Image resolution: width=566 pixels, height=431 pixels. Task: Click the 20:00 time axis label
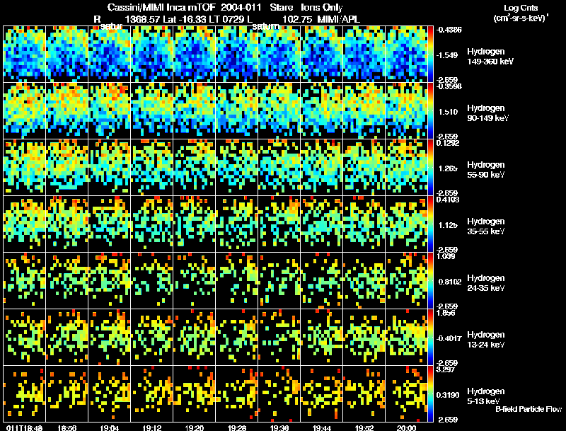[x=406, y=427]
